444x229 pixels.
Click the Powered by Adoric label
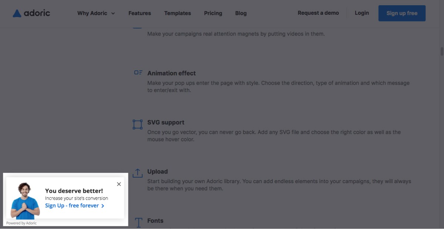pos(21,223)
